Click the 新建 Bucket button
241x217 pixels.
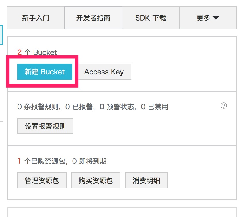coord(44,72)
